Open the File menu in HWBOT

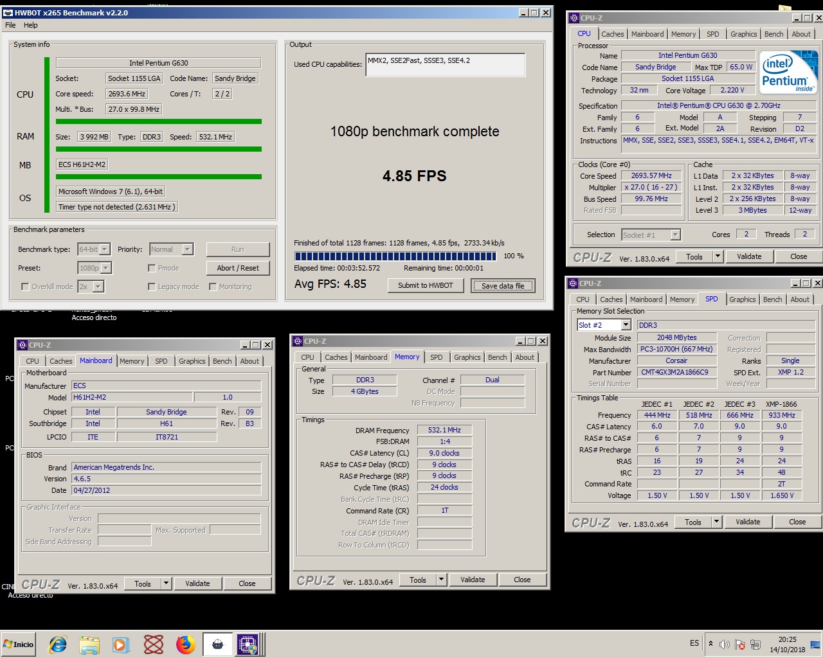coord(10,25)
